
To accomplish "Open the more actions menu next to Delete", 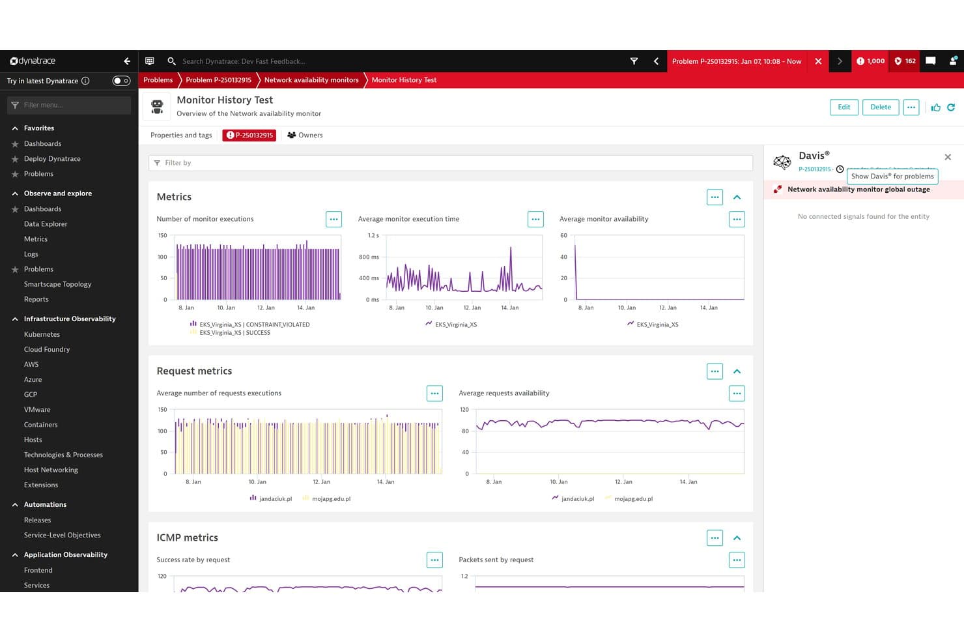I will 911,107.
